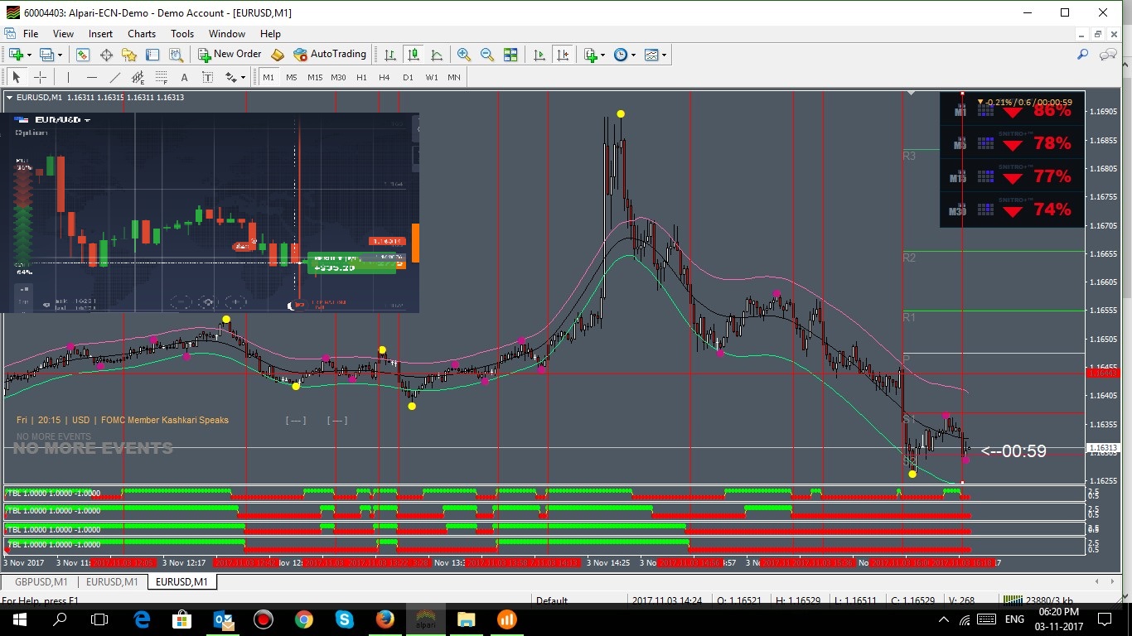Viewport: 1132px width, 636px height.
Task: Select the Vertical Line drawing tool
Action: click(68, 78)
